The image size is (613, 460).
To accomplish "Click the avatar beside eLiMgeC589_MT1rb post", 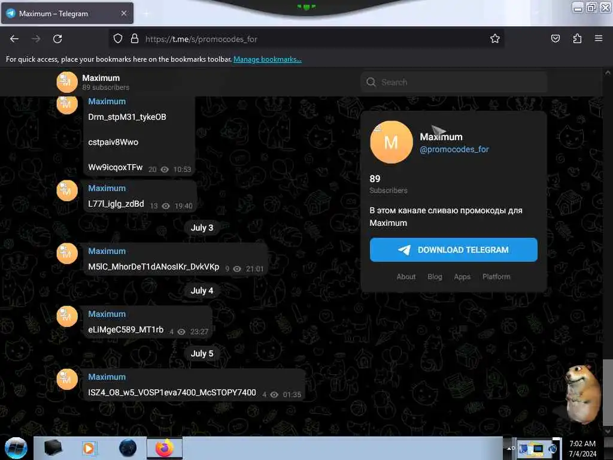I will pos(67,316).
